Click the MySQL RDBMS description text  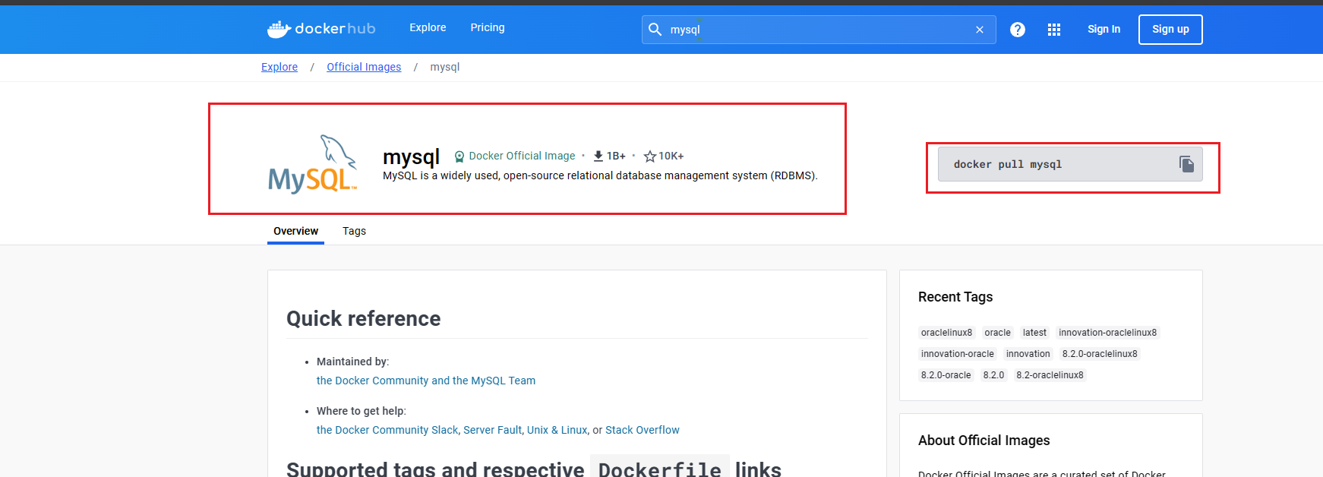600,175
